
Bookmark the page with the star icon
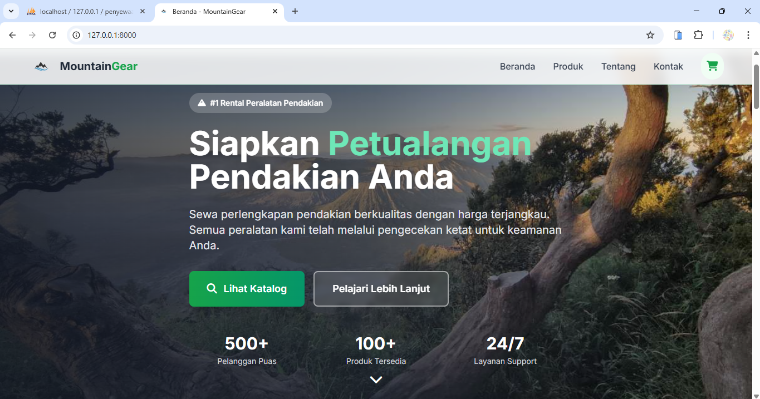[x=650, y=35]
